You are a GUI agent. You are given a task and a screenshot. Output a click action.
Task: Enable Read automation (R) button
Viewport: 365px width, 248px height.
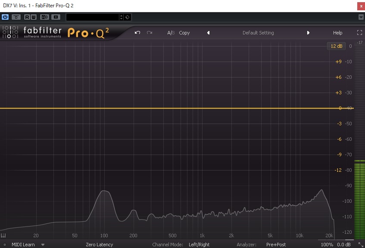click(27, 17)
